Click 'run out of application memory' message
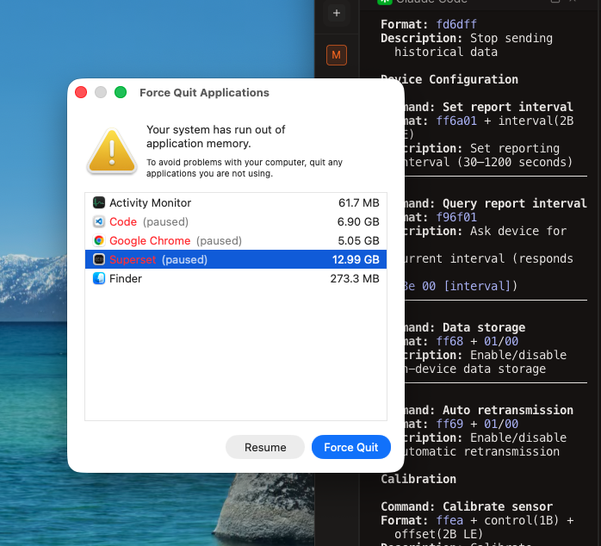Viewport: 601px width, 546px height. (216, 136)
